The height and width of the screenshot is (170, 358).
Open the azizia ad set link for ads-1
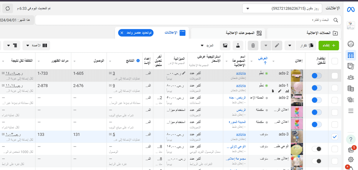241,86
